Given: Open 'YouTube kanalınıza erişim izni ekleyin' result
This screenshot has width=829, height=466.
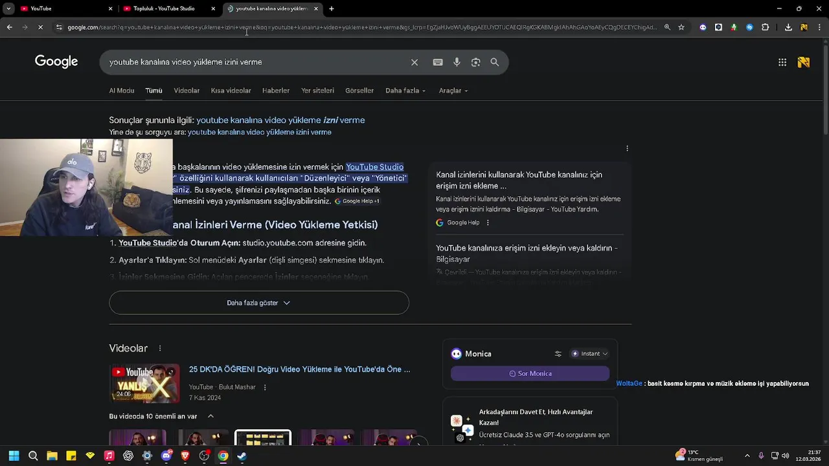Looking at the screenshot, I should click(527, 254).
